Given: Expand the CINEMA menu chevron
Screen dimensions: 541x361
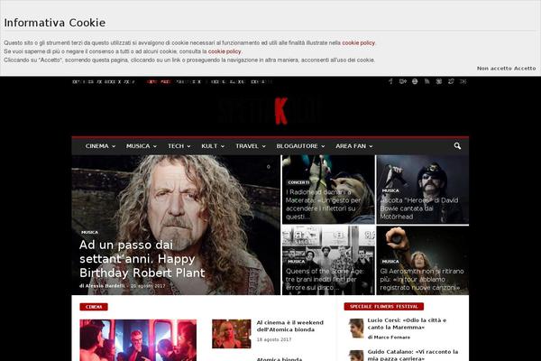Looking at the screenshot, I should coord(114,146).
